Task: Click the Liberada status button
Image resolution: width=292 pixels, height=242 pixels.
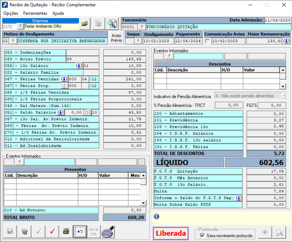Action: 170,233
